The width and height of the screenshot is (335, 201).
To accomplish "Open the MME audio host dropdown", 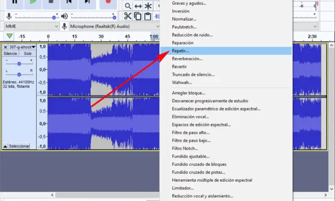I will [x=32, y=27].
